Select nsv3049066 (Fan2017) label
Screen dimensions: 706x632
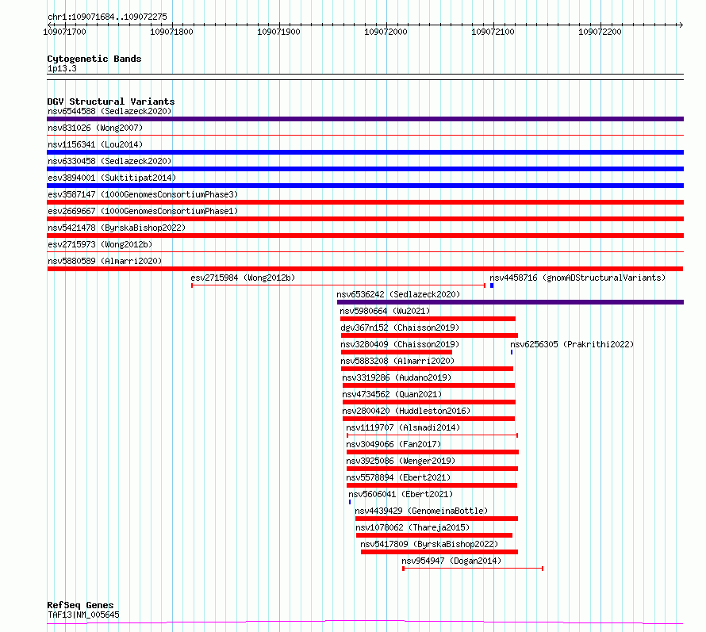[393, 444]
